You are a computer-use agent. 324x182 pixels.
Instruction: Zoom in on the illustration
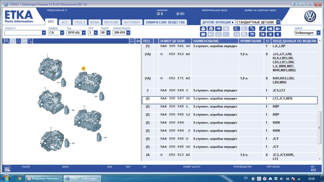point(7,41)
